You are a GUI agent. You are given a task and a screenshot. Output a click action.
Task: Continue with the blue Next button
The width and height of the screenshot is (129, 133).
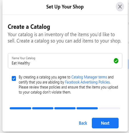(x=105, y=123)
